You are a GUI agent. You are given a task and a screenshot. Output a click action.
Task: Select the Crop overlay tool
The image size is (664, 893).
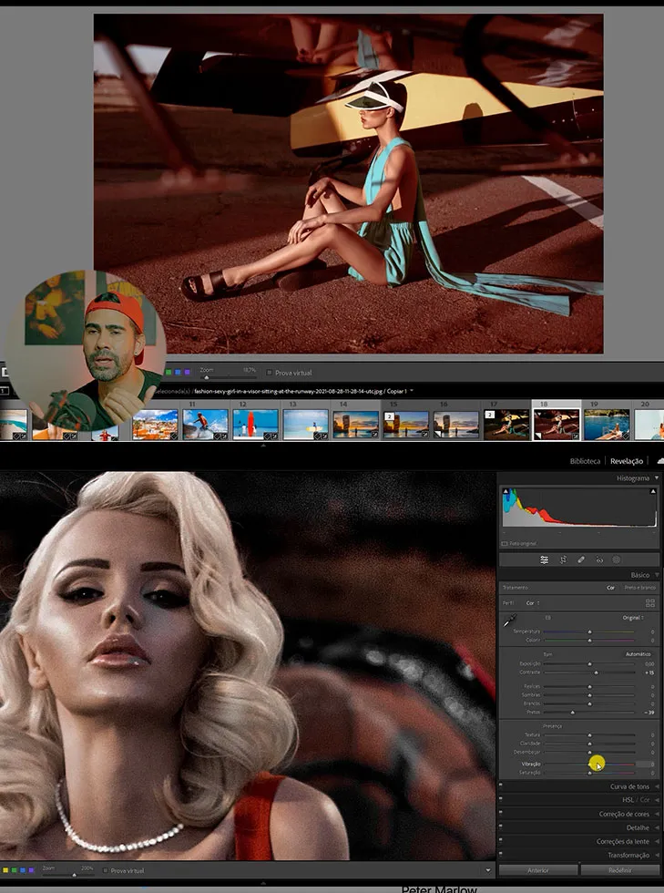pos(563,559)
